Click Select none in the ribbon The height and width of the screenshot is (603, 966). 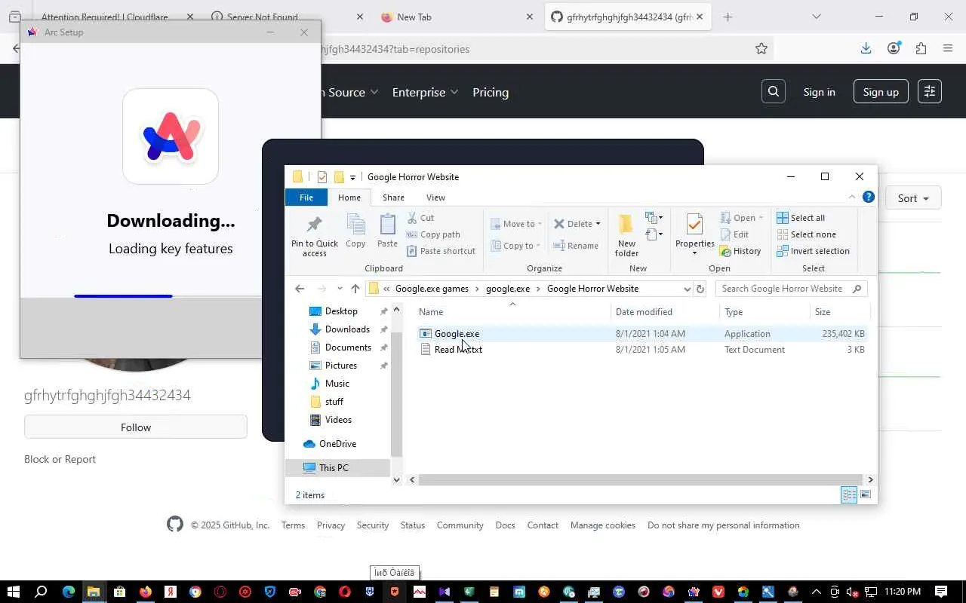pos(806,234)
